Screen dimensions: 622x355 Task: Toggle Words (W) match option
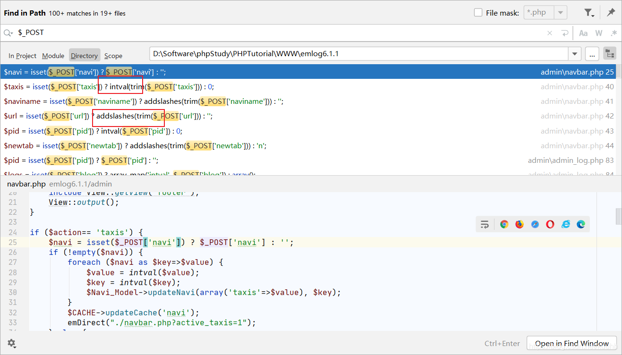coord(599,33)
